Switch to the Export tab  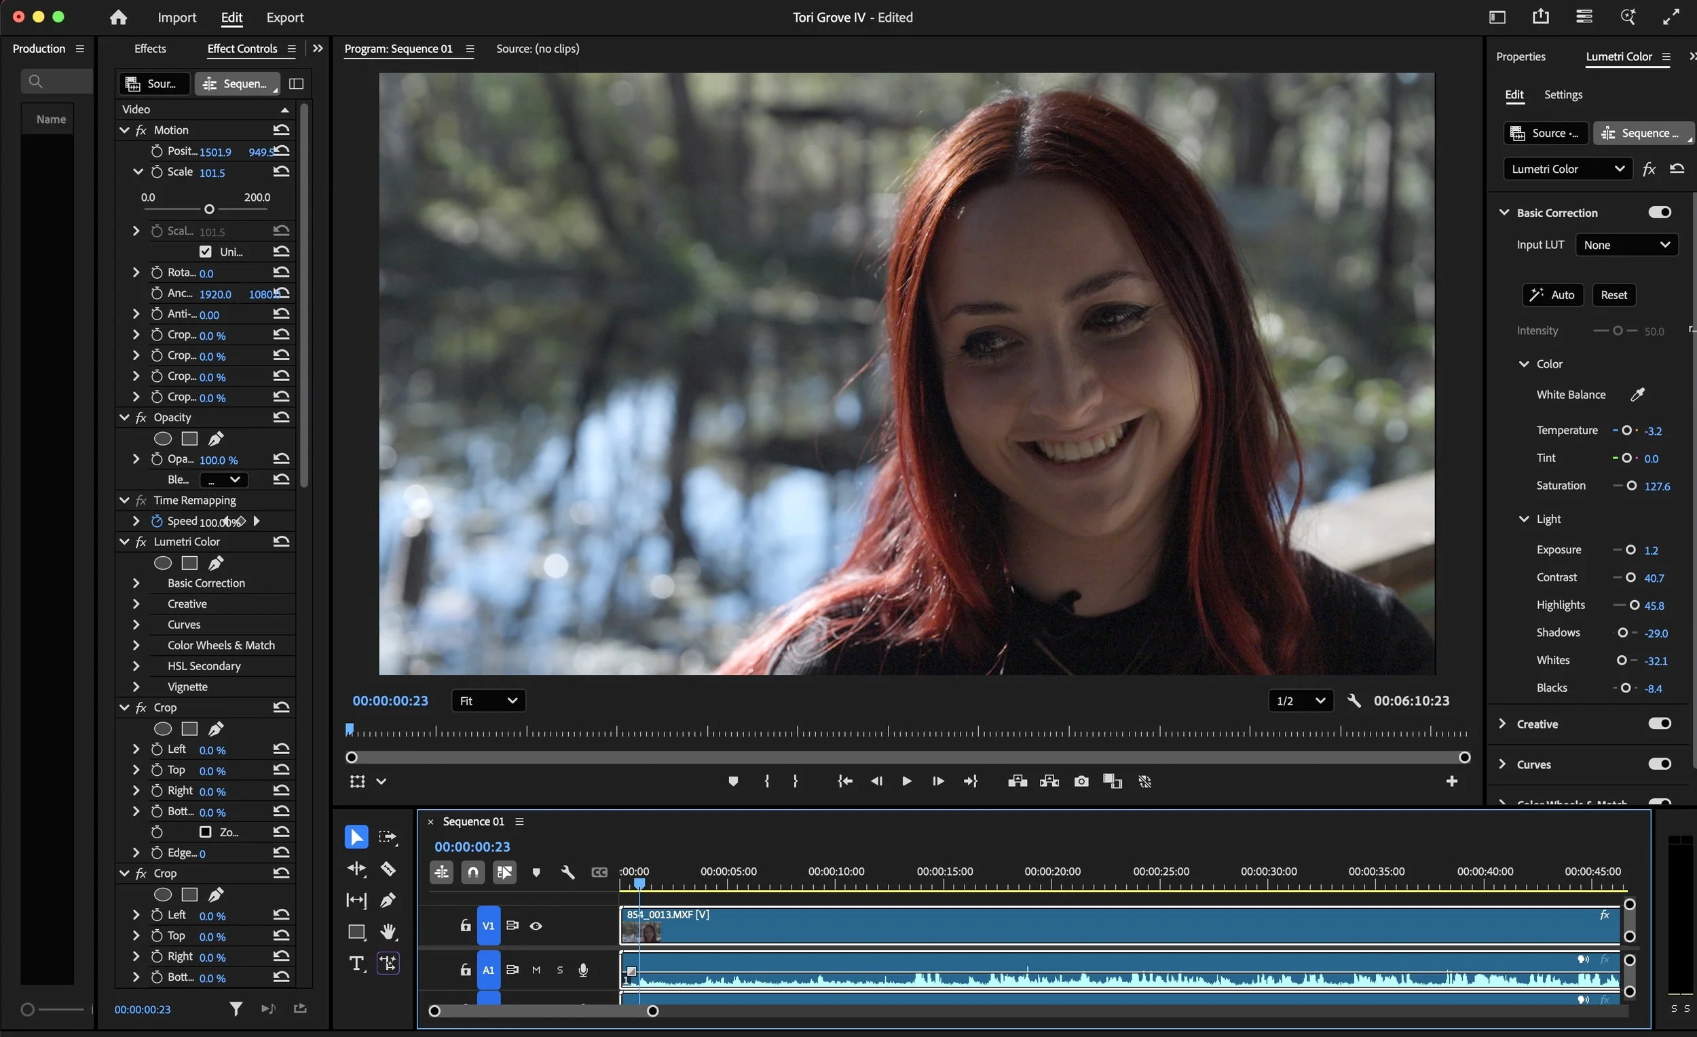pos(284,17)
